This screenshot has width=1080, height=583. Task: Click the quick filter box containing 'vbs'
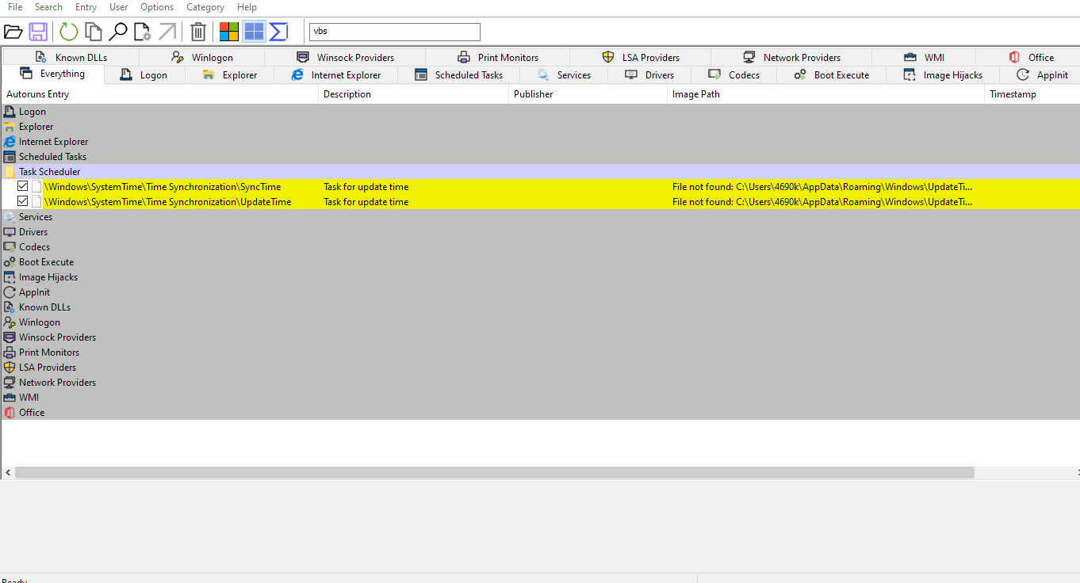point(395,32)
